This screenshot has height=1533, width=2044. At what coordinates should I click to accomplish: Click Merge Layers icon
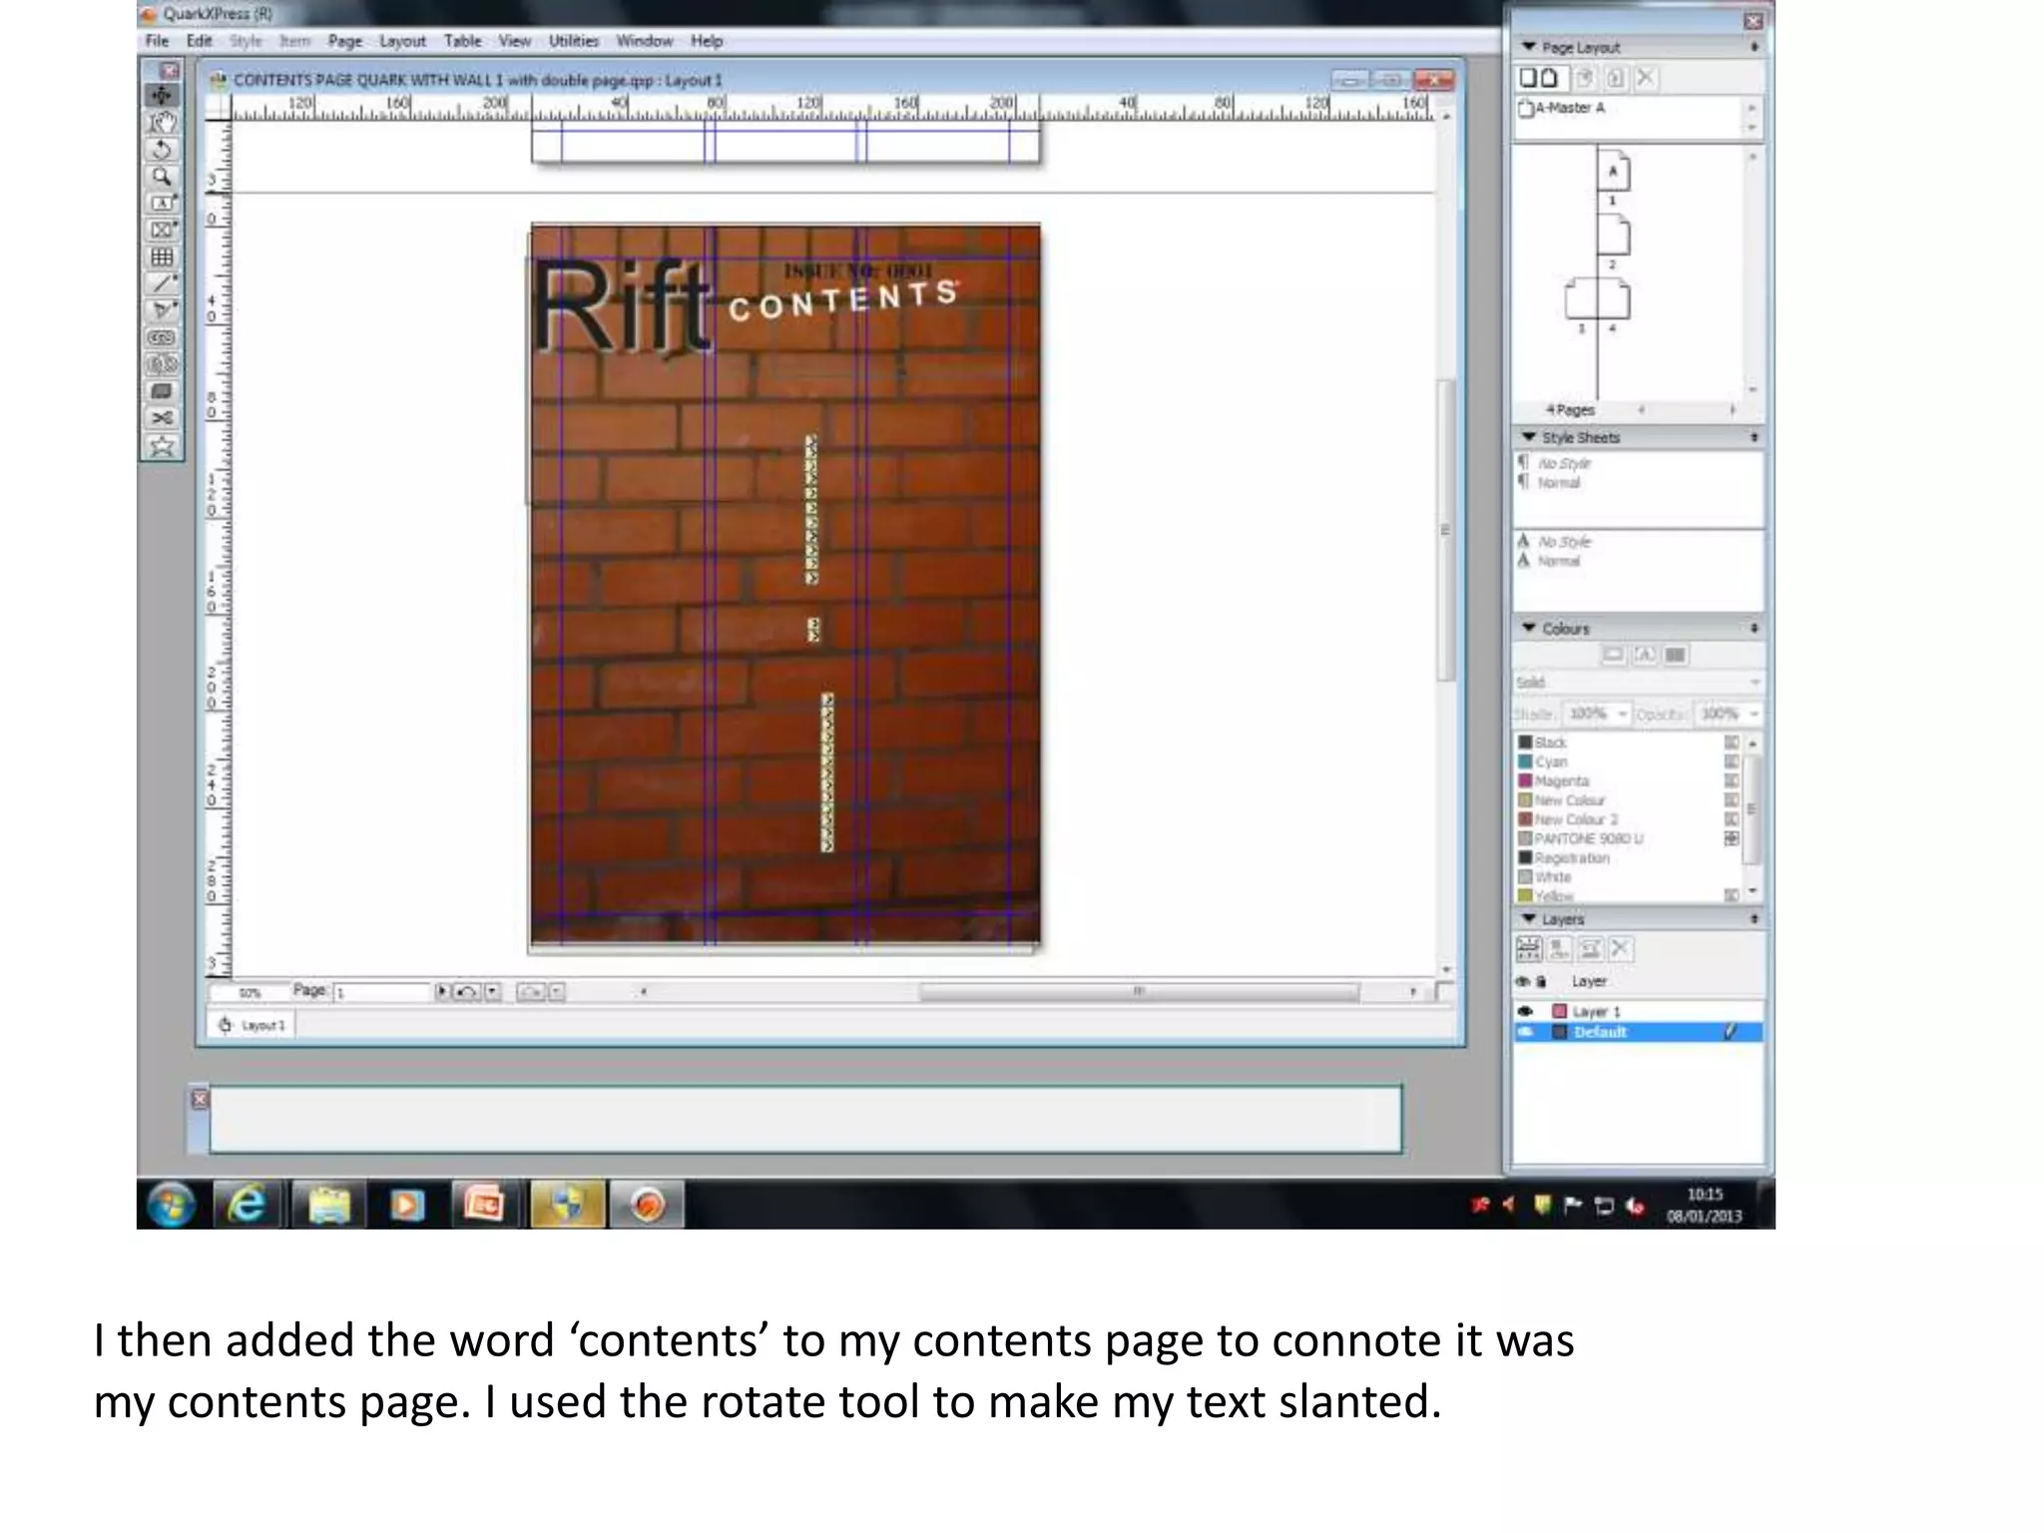click(1591, 949)
